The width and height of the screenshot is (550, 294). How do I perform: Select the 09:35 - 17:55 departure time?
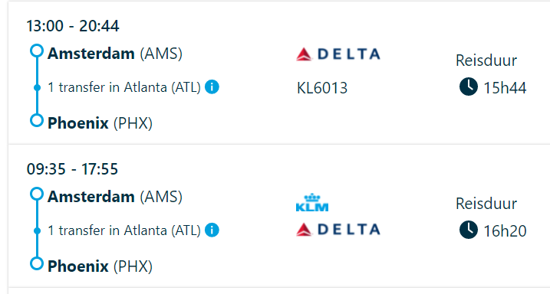[72, 169]
